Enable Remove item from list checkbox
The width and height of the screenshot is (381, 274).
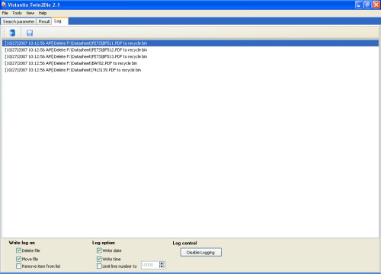(x=18, y=266)
